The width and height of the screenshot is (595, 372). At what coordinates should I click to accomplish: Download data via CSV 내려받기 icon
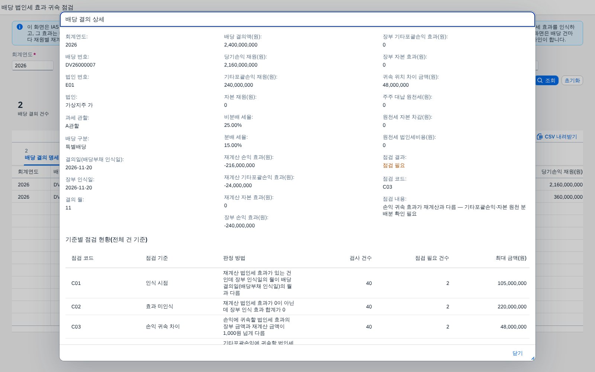(x=540, y=137)
